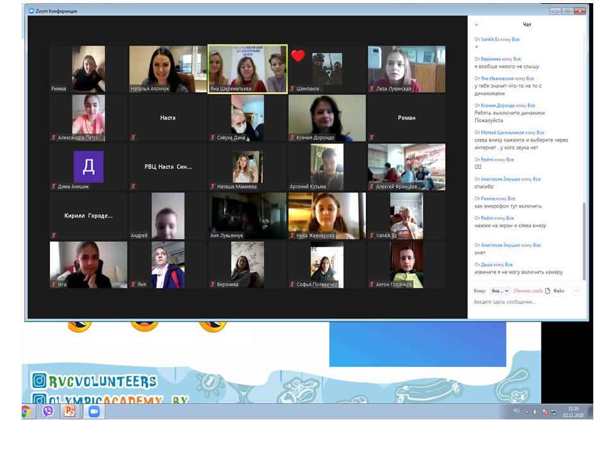This screenshot has width=615, height=461.
Task: Click the Zoom icon in the taskbar
Action: pyautogui.click(x=94, y=412)
